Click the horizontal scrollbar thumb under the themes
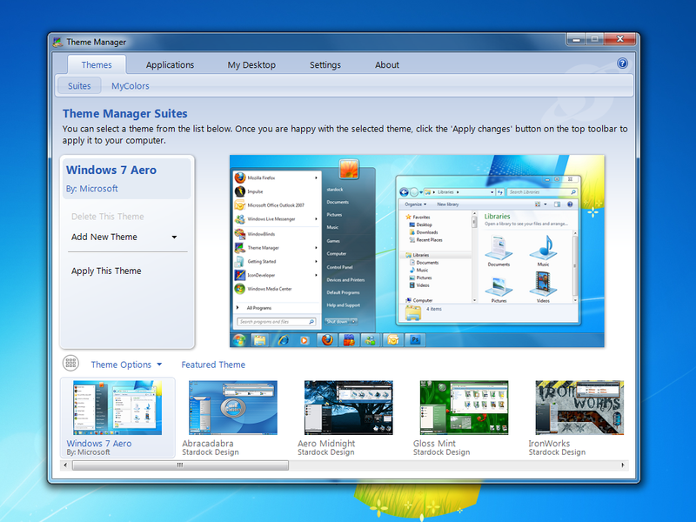 click(x=180, y=465)
